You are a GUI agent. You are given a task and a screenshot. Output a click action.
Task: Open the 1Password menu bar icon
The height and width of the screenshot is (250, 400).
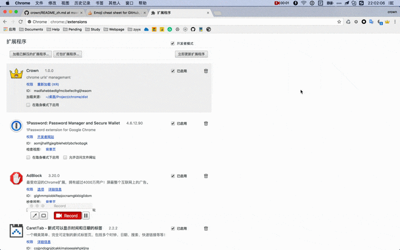(x=312, y=3)
